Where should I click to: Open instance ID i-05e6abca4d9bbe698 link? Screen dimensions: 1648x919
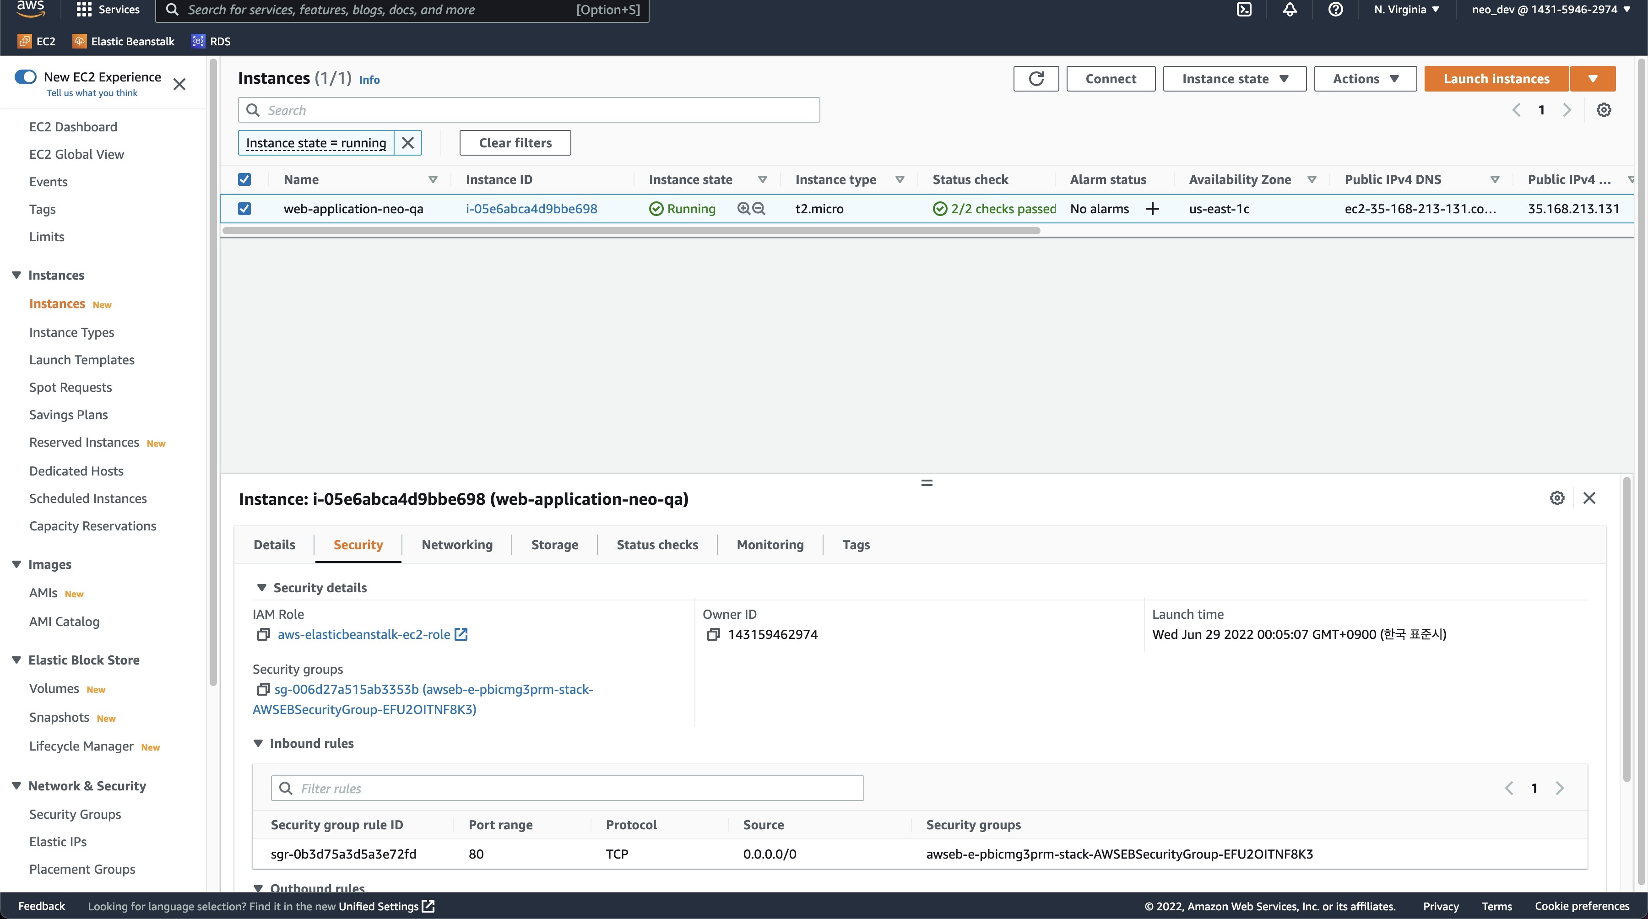coord(531,209)
